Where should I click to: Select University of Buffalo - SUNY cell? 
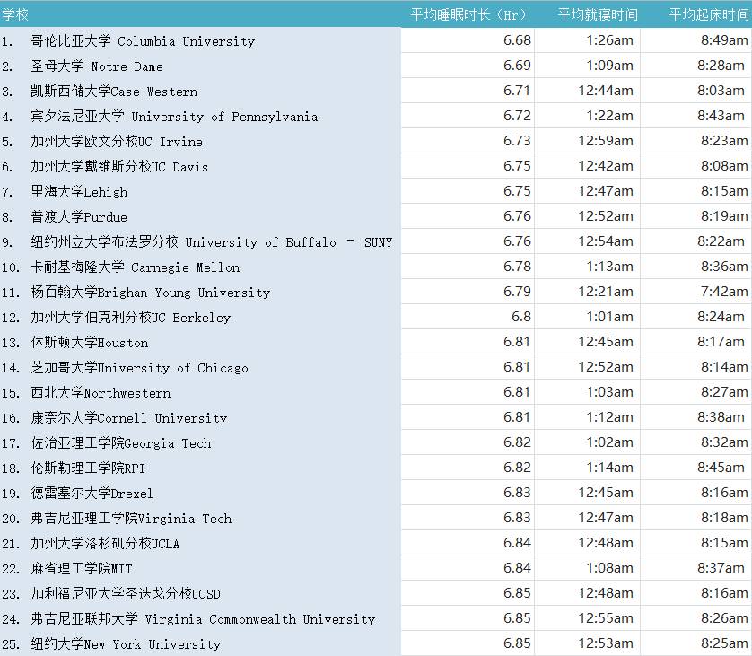(212, 241)
